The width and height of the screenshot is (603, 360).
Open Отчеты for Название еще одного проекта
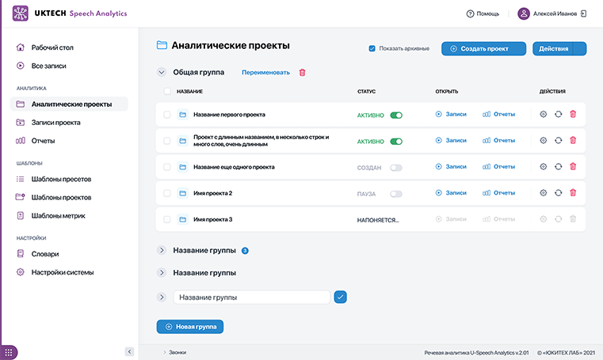[498, 167]
